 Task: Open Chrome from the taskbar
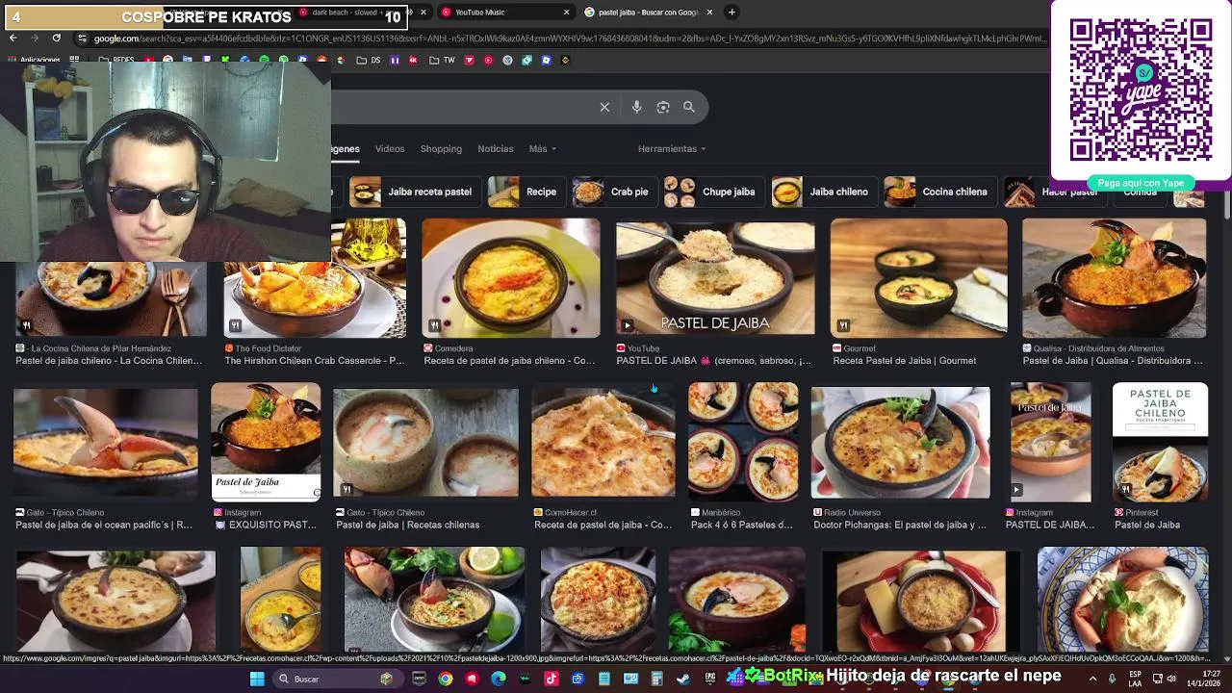pyautogui.click(x=446, y=679)
